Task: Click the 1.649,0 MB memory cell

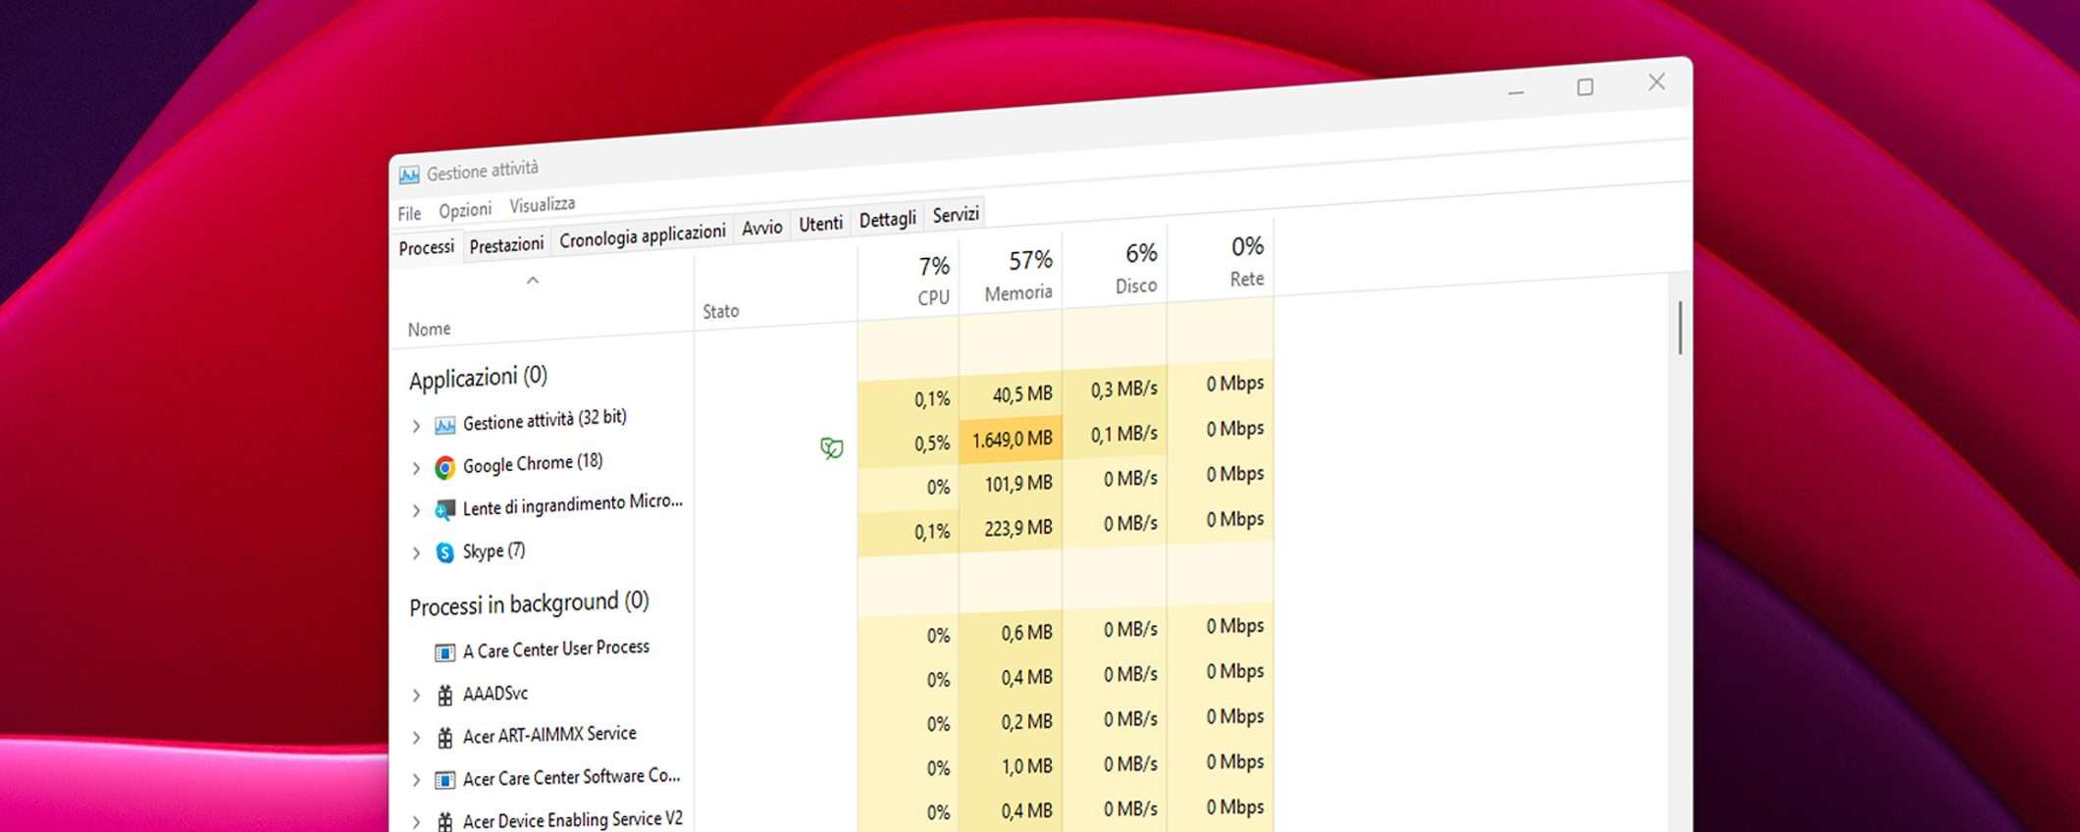Action: click(1012, 439)
